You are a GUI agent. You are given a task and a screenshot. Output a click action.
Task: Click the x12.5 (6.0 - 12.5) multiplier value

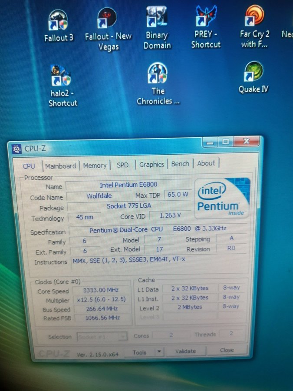(101, 299)
